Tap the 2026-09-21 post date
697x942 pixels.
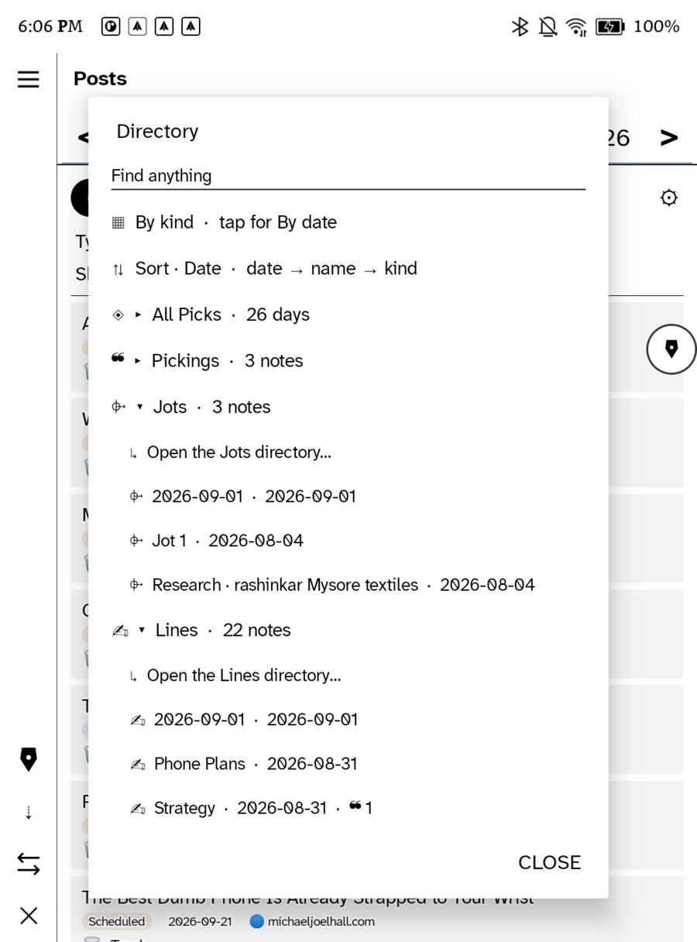click(200, 922)
